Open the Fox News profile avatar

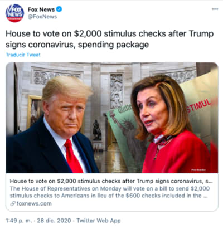[x=14, y=13]
